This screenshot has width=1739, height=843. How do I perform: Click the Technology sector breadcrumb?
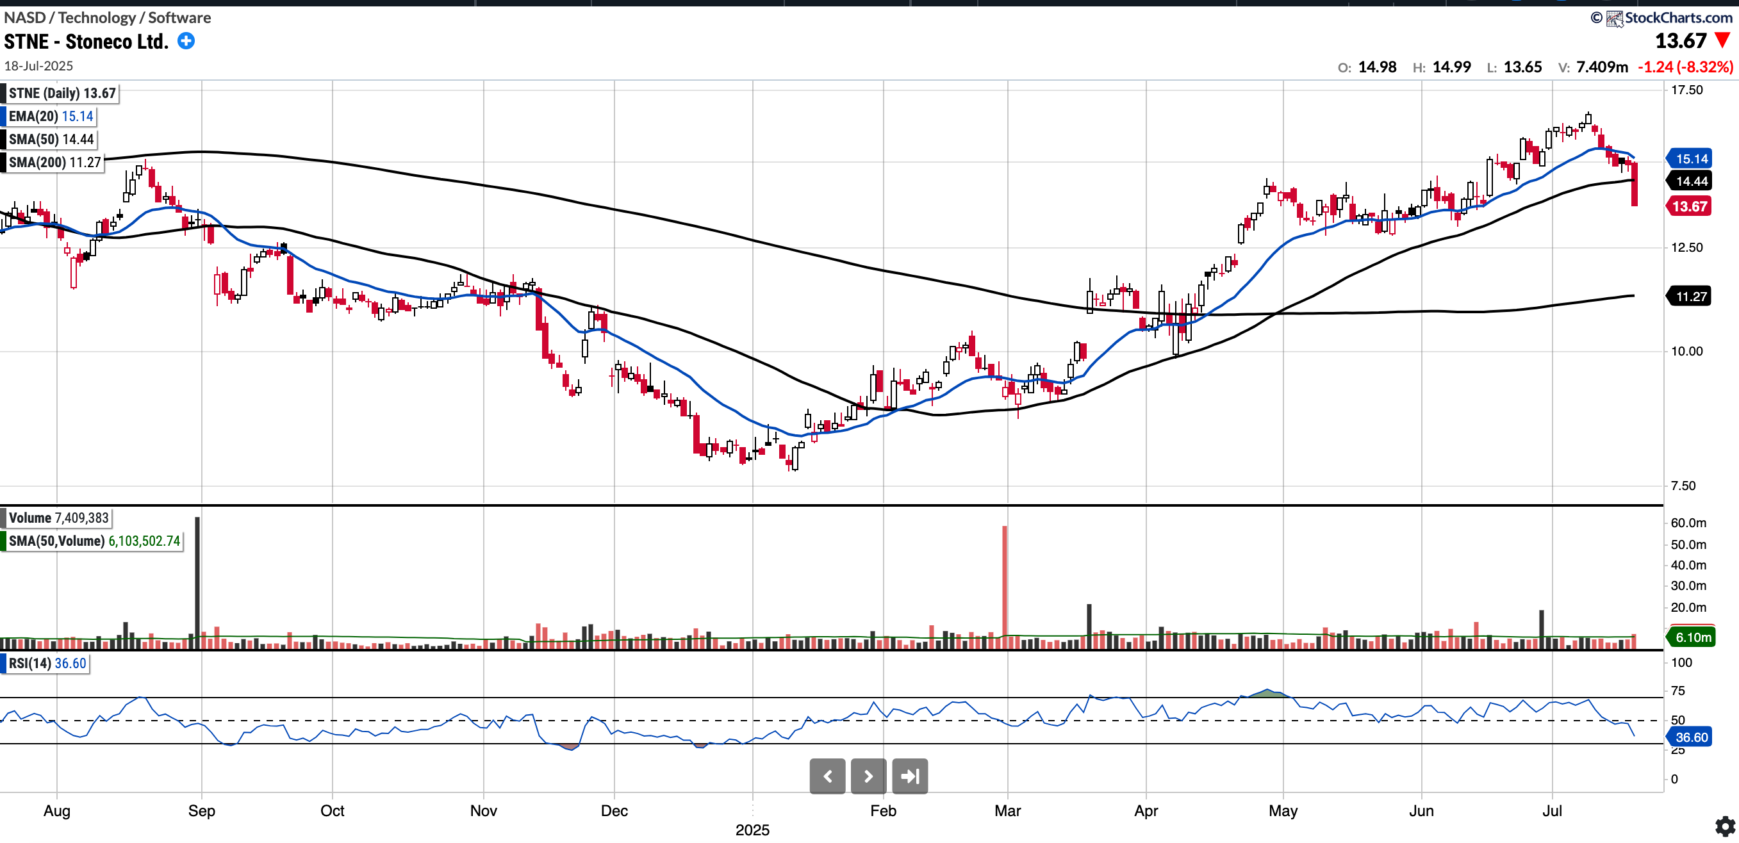[97, 17]
